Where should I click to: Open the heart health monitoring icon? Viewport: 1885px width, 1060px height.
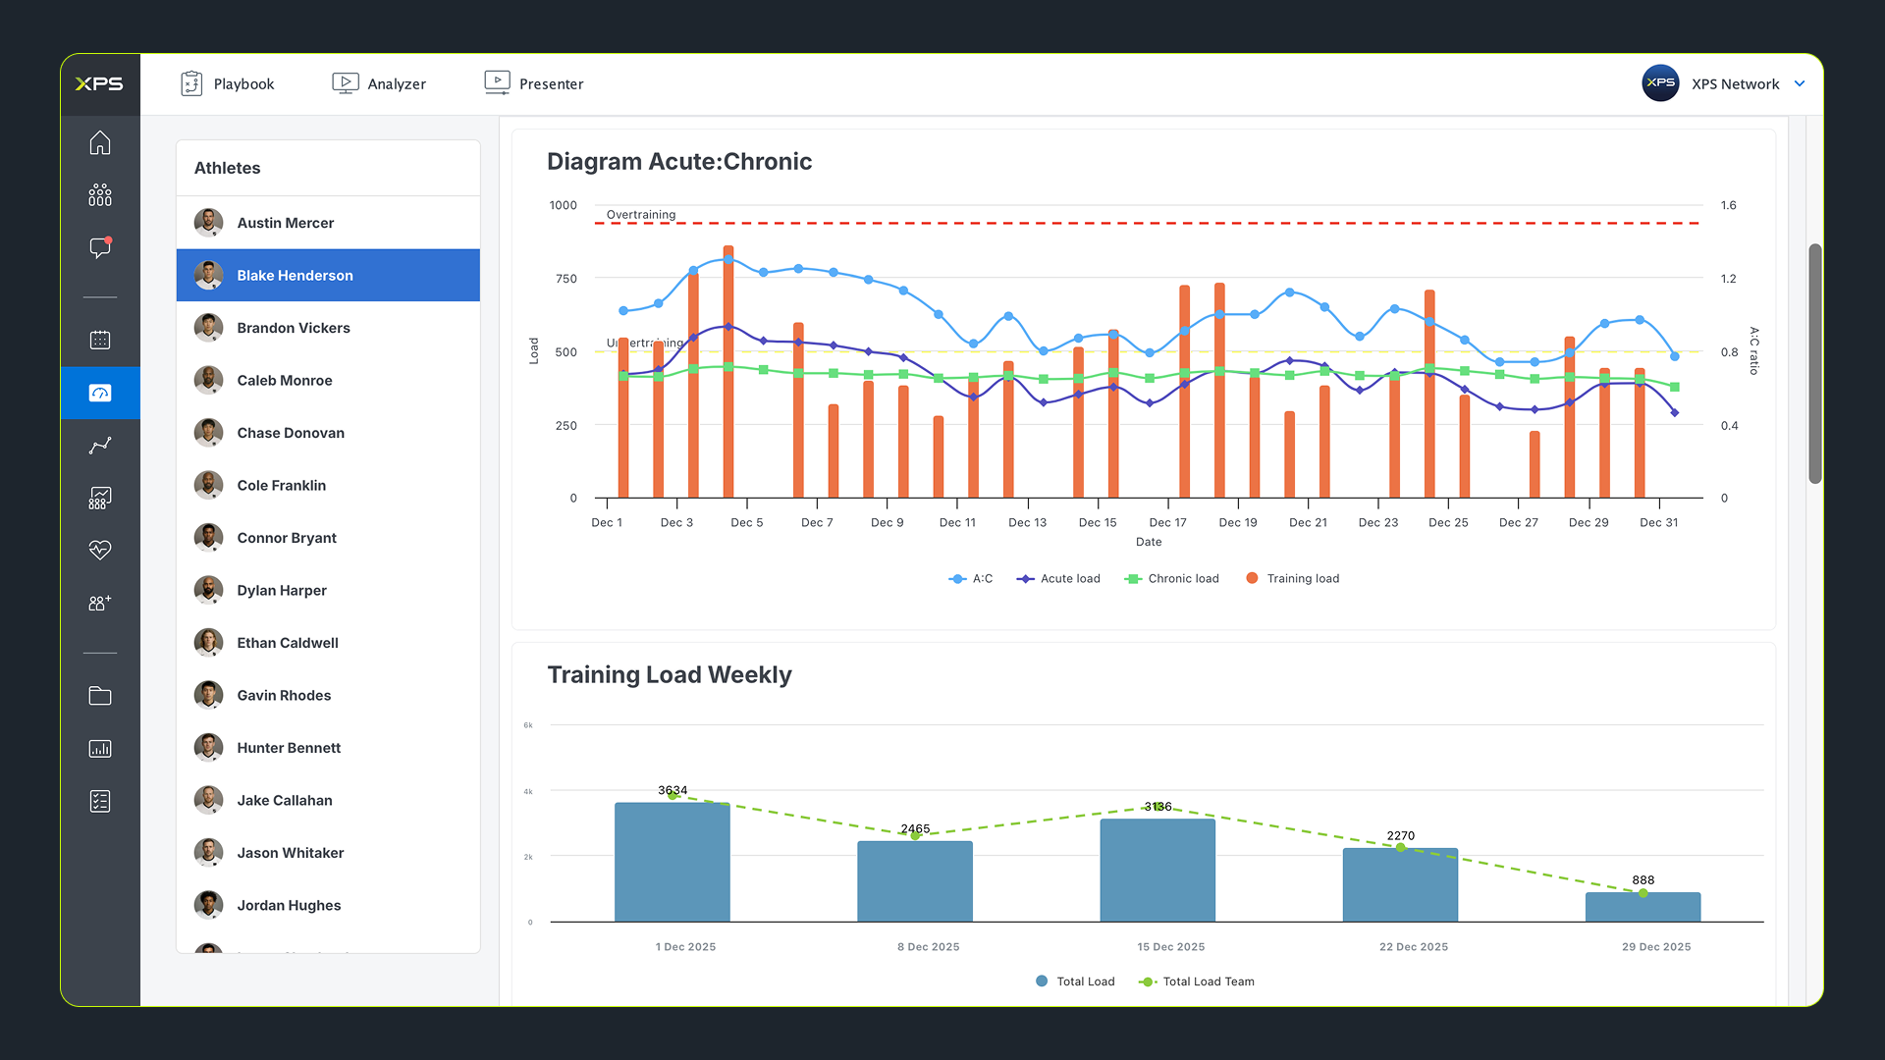(x=100, y=550)
